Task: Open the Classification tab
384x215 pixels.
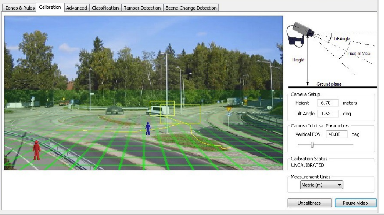Action: pyautogui.click(x=105, y=8)
